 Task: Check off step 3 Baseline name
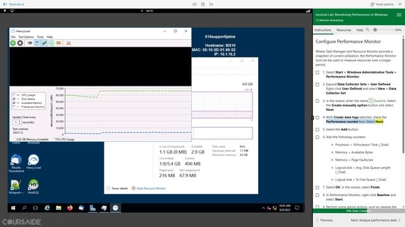(x=318, y=101)
